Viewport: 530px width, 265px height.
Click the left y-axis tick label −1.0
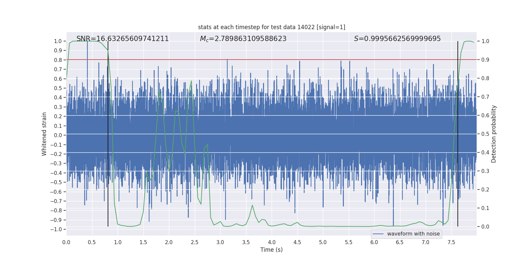(x=58, y=229)
